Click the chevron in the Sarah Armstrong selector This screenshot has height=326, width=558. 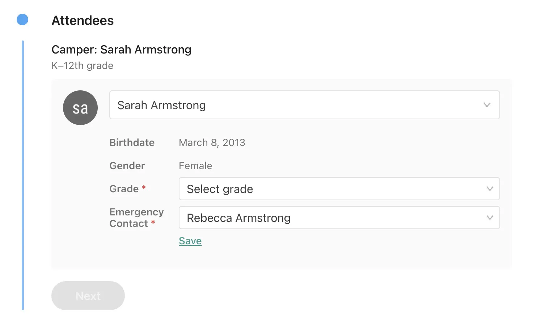pyautogui.click(x=487, y=105)
